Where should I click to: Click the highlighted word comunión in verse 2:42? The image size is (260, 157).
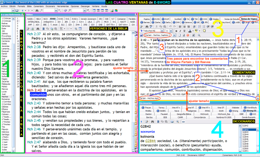point(38,94)
